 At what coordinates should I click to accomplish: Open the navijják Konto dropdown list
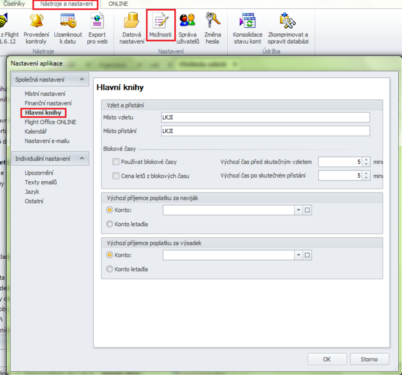(298, 211)
